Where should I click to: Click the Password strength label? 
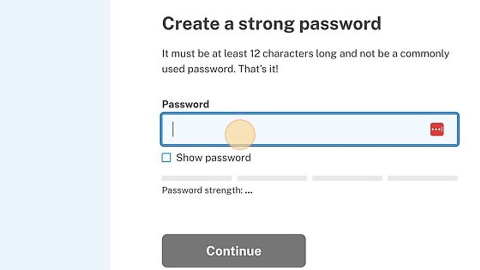206,190
